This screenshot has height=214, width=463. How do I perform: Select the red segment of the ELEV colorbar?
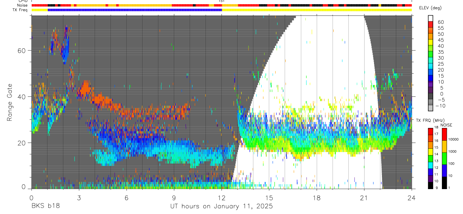(430, 24)
